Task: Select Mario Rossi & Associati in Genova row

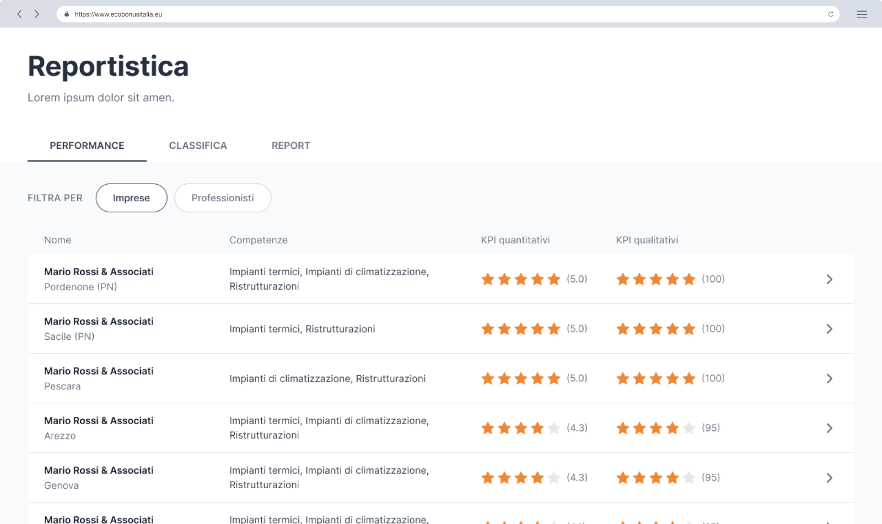Action: point(99,470)
